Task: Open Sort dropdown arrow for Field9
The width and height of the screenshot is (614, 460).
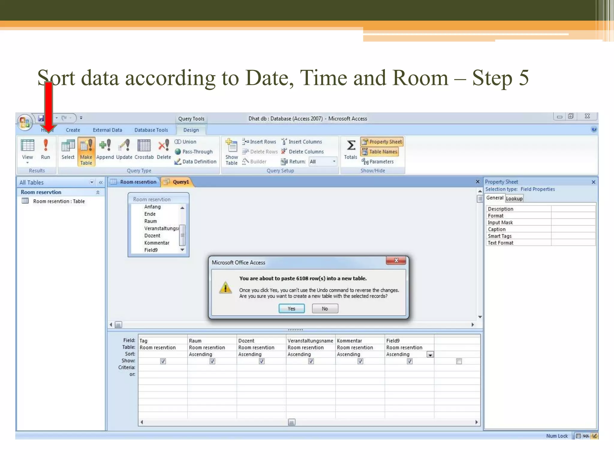Action: pos(430,355)
